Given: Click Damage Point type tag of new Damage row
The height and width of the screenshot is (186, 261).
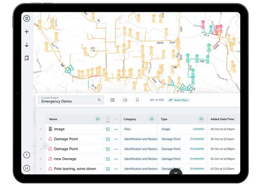Looking at the screenshot, I should coord(171,159).
